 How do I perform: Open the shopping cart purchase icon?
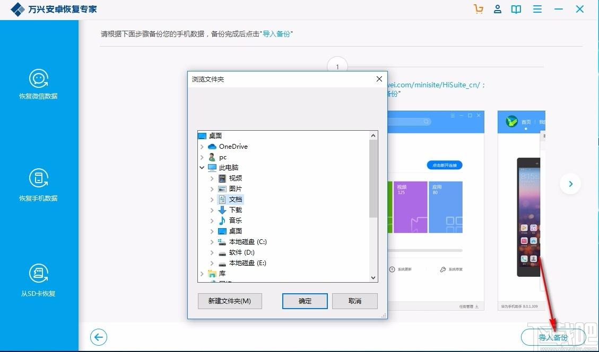click(479, 10)
